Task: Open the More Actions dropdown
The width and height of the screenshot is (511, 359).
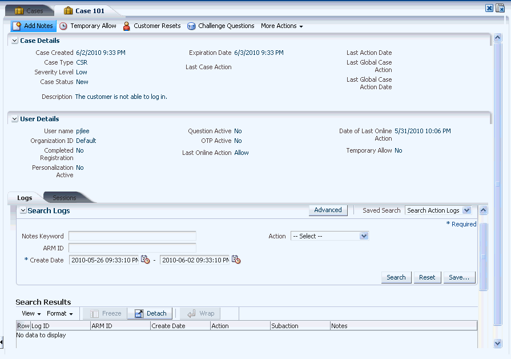Action: coord(281,26)
